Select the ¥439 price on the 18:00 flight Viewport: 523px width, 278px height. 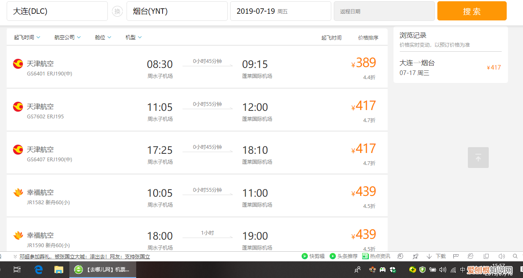click(x=364, y=235)
